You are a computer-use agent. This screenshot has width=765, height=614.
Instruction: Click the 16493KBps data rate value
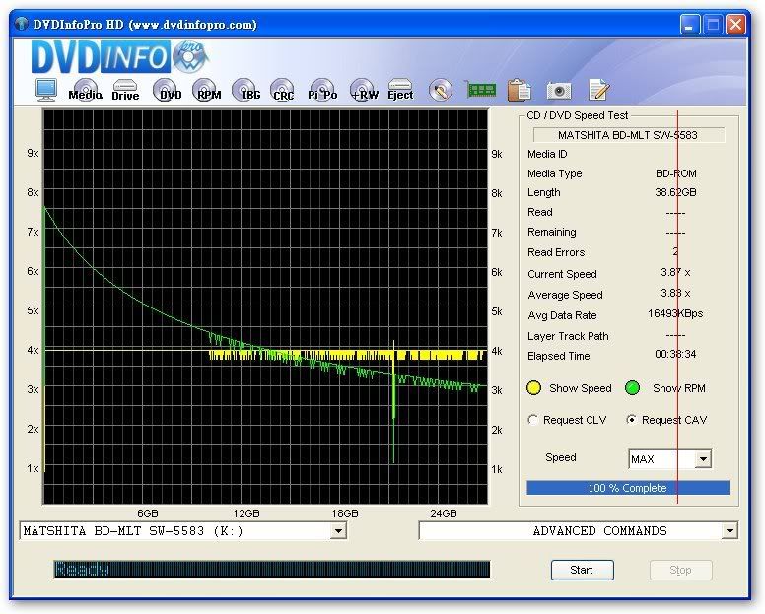[x=675, y=314]
